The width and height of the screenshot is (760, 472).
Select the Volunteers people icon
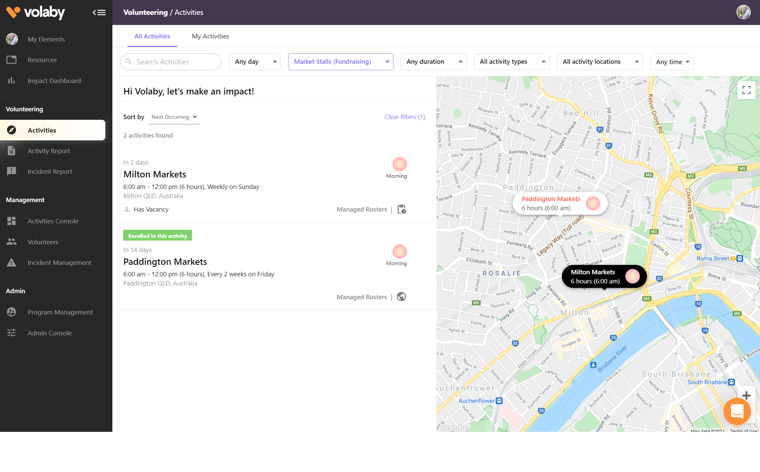[x=12, y=242]
